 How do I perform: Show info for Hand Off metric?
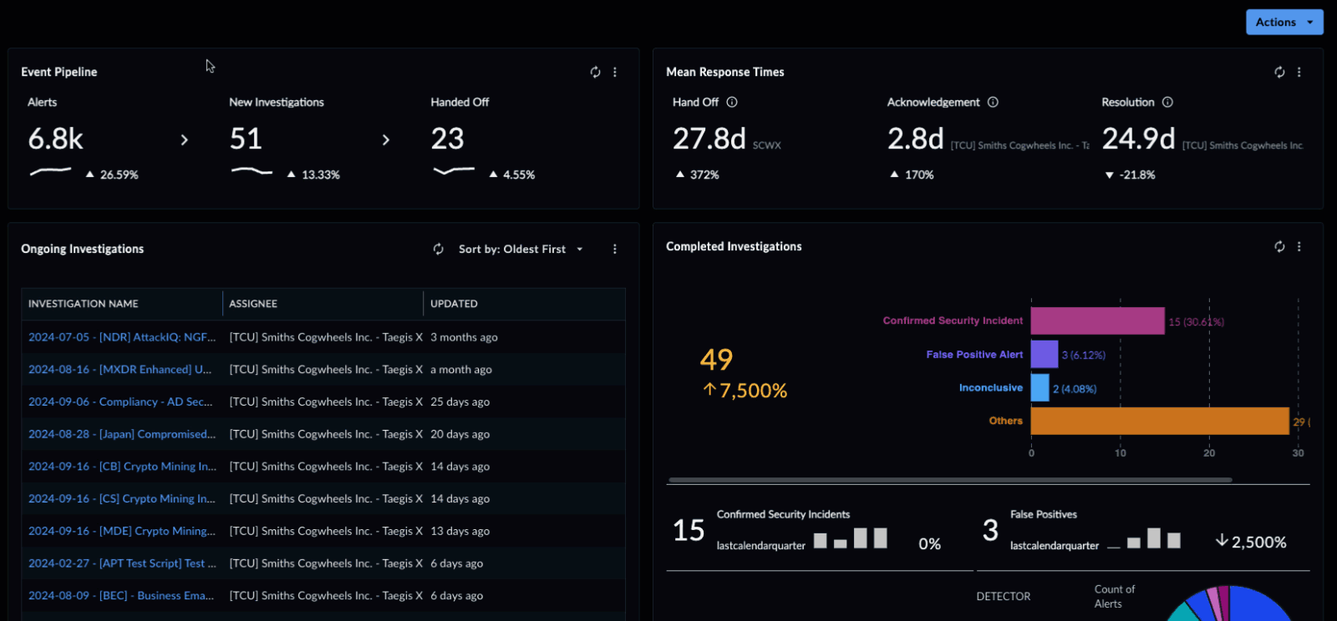coord(732,102)
